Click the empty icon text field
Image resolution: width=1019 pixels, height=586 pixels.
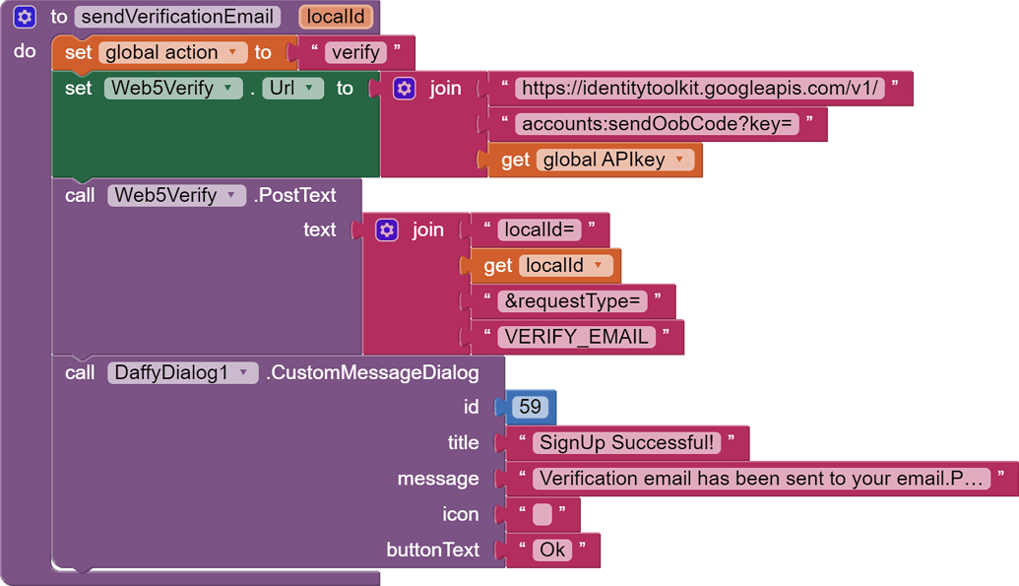click(542, 515)
